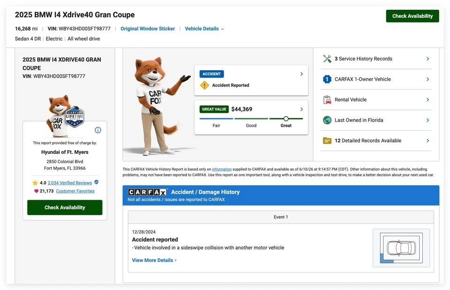Click the 12 Detailed Records Available text
This screenshot has width=450, height=290.
point(368,141)
